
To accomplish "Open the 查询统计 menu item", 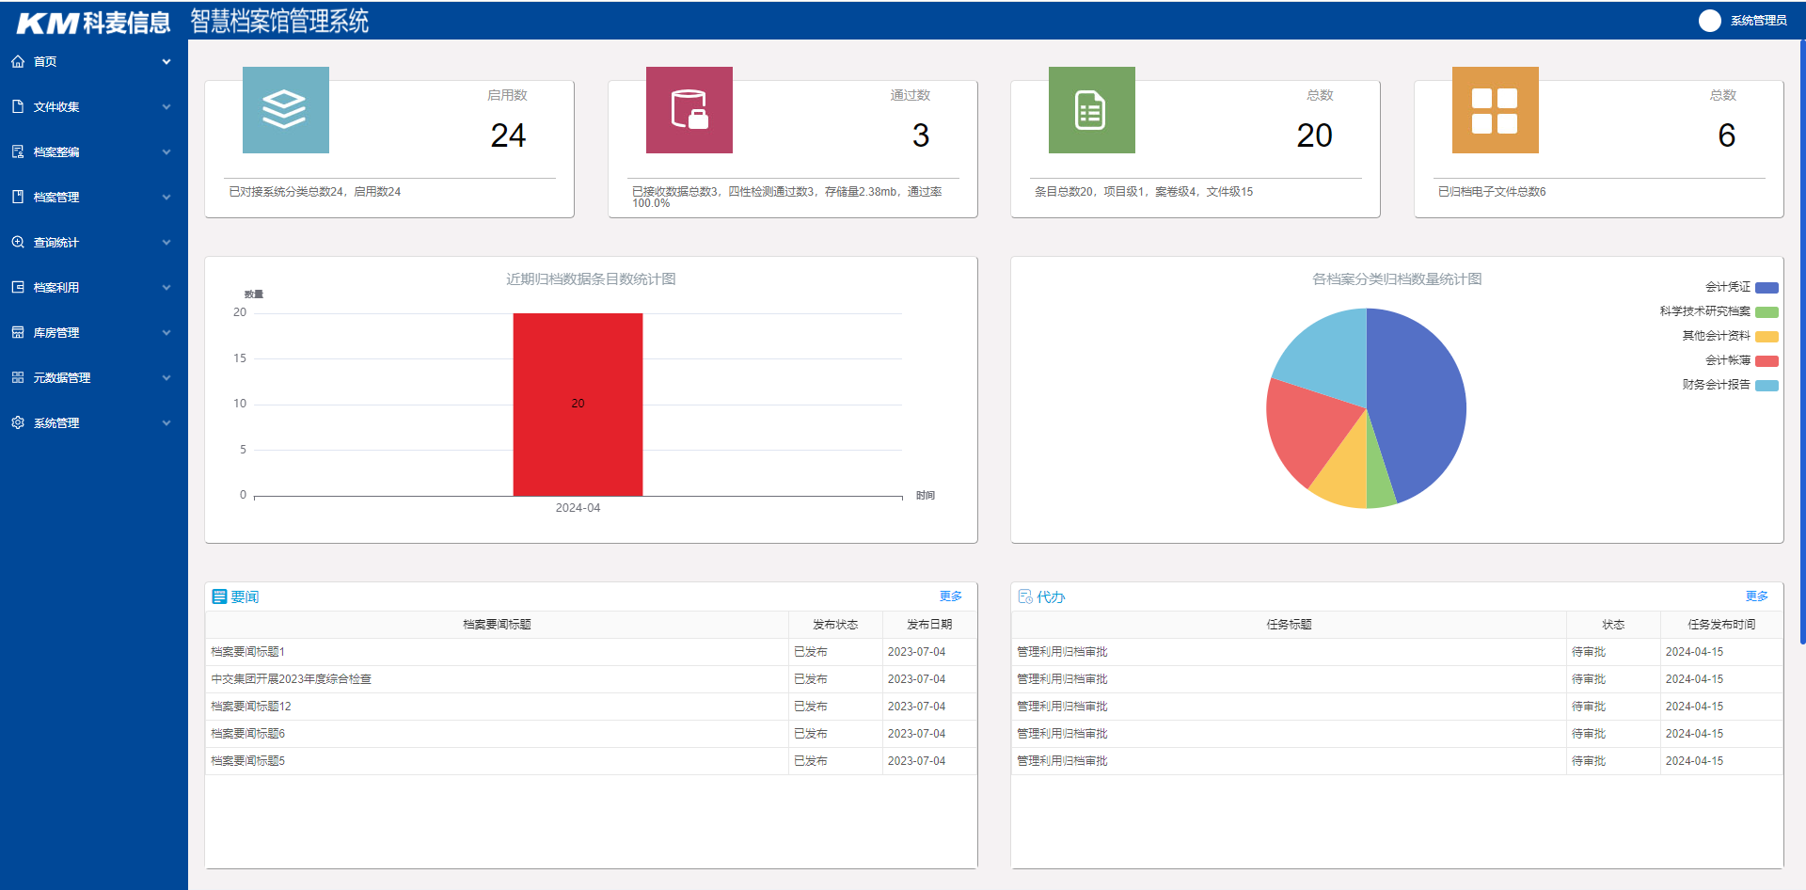I will coord(94,242).
